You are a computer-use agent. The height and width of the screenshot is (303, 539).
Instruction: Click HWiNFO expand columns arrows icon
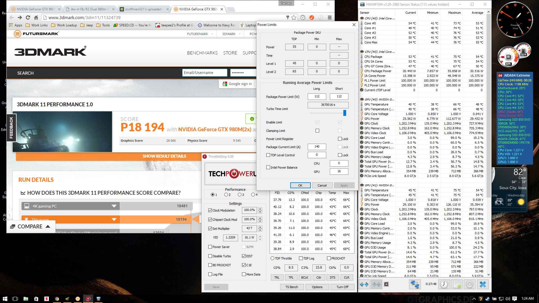coord(364,284)
